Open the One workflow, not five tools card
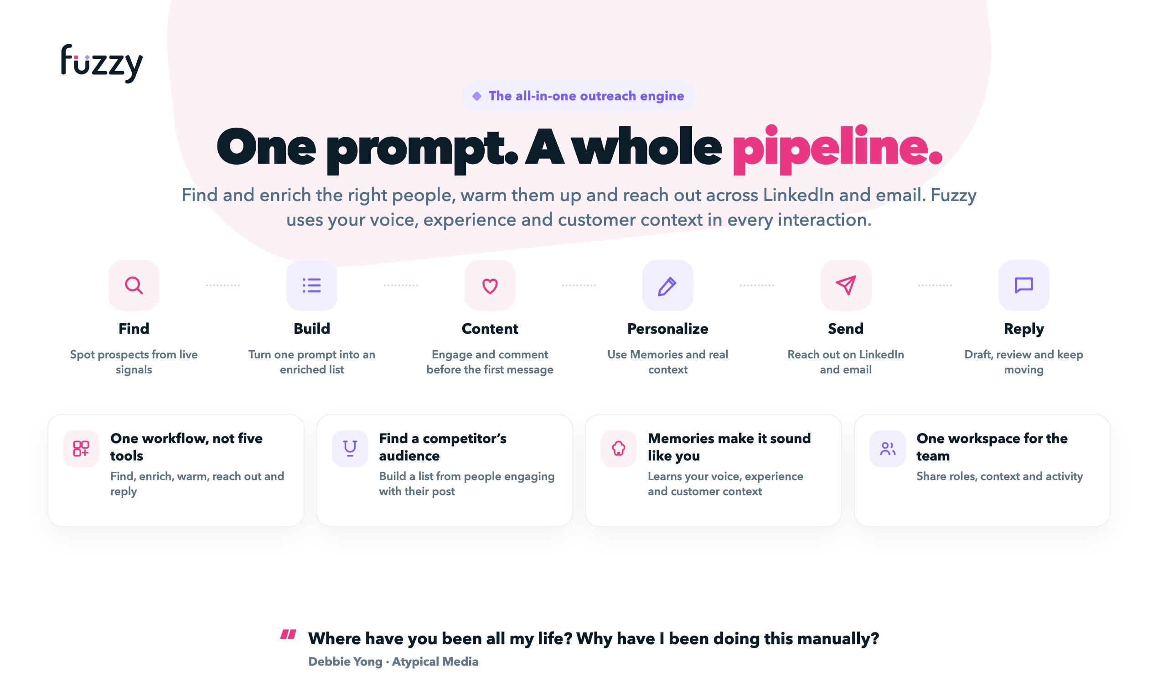The width and height of the screenshot is (1158, 693). click(176, 470)
